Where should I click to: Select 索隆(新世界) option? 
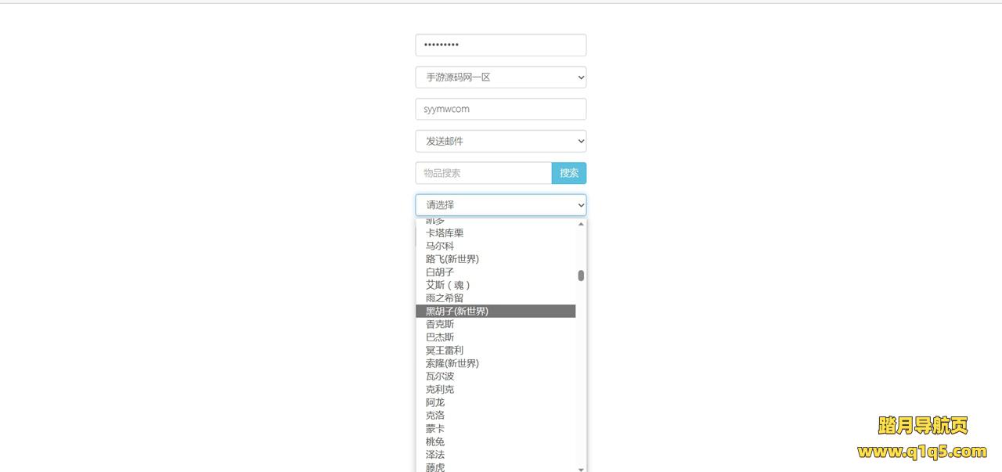coord(452,363)
